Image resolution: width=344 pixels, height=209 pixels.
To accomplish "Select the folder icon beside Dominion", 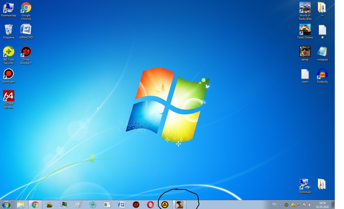I will (322, 184).
